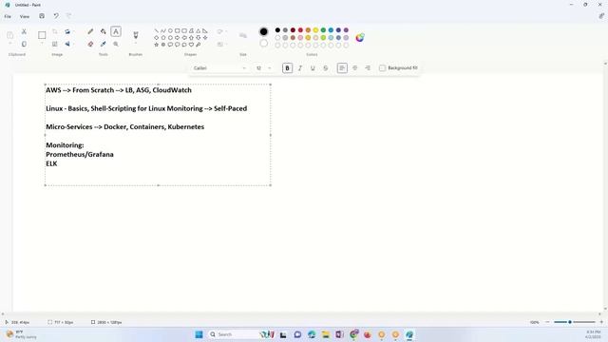Pick the line shape
The height and width of the screenshot is (342, 608).
156,30
